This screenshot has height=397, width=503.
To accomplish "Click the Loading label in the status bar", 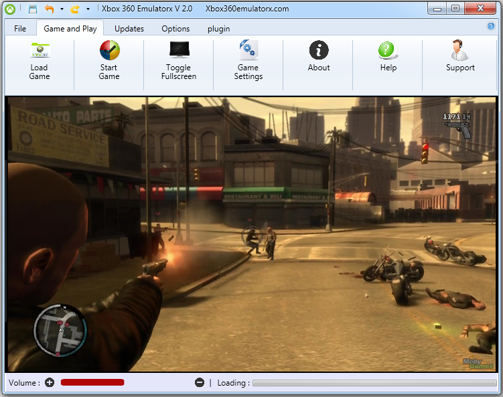I will [x=233, y=383].
